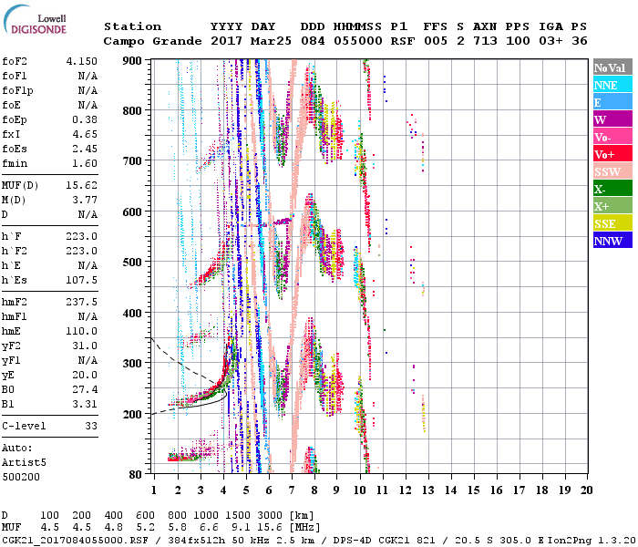Click the NNE cyan legend entry
Screen dimensions: 638x547
(x=612, y=85)
